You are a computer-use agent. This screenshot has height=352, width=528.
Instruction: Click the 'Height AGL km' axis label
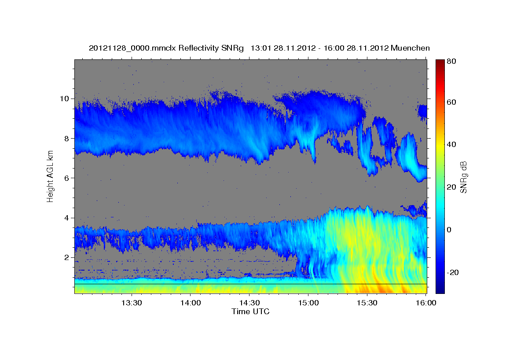[50, 176]
